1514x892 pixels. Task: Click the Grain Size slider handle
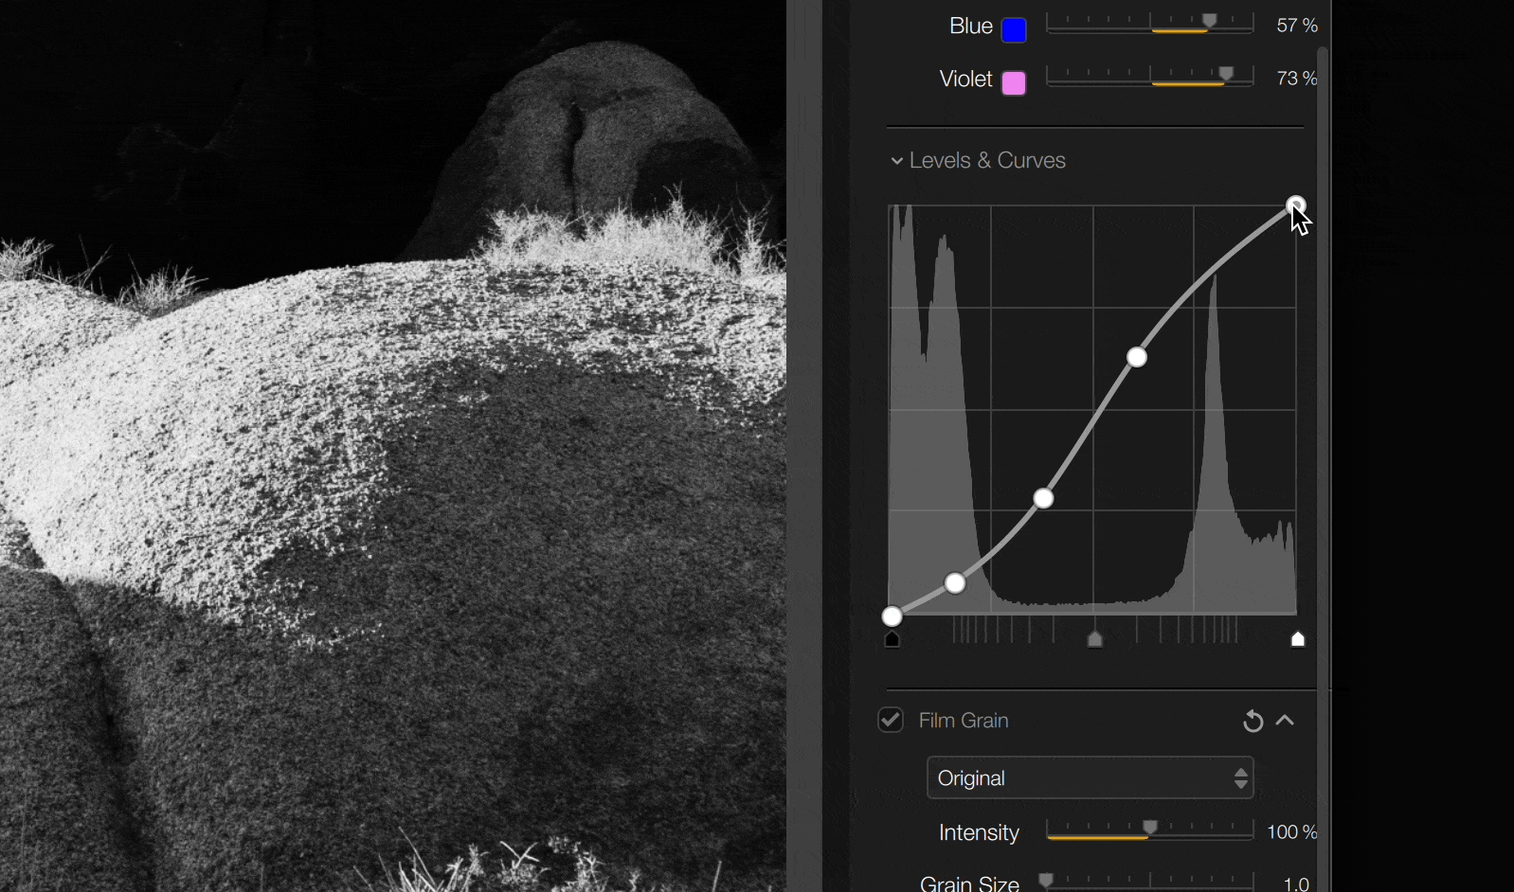pos(1046,881)
